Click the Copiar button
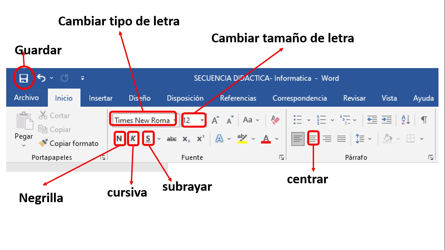Image resolution: width=445 pixels, height=250 pixels. pos(54,130)
